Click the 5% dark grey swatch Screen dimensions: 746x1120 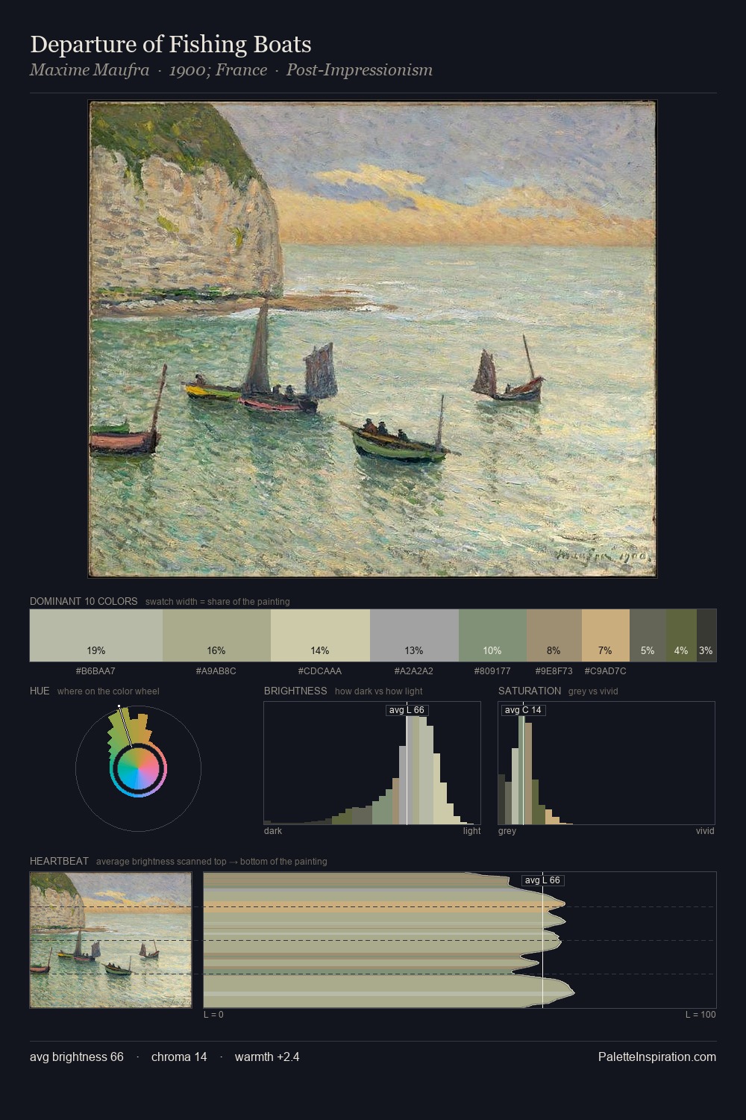click(x=648, y=635)
